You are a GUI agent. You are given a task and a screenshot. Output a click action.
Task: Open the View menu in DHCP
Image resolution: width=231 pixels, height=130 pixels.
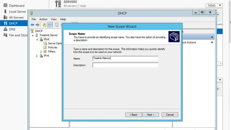coord(54,19)
